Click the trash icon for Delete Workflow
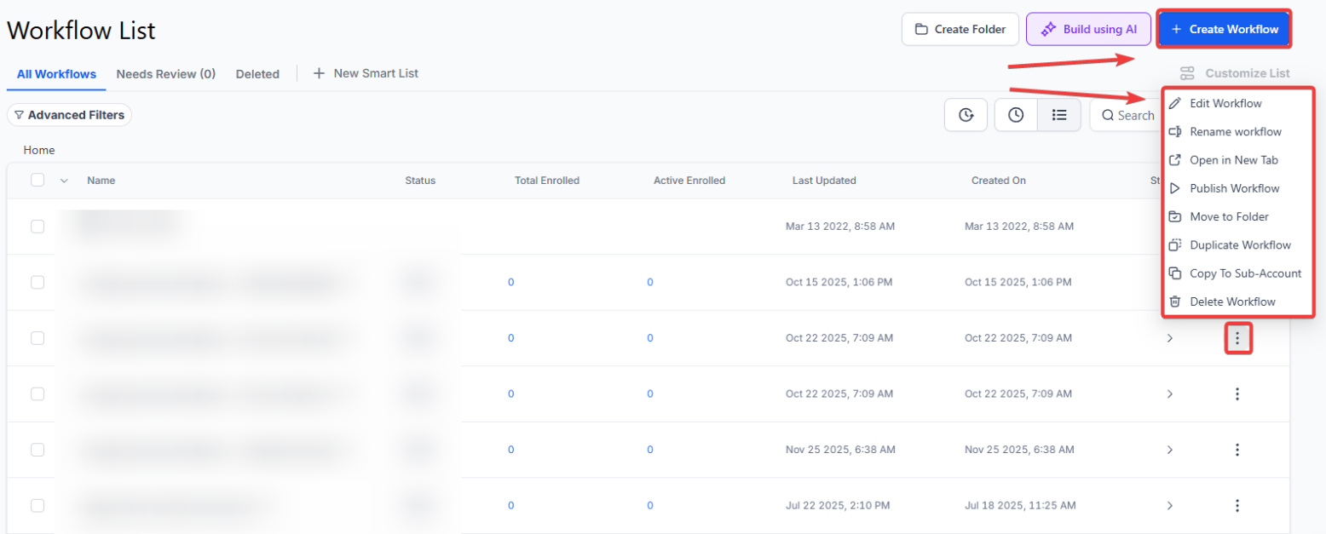Viewport: 1326px width, 534px height. tap(1175, 301)
